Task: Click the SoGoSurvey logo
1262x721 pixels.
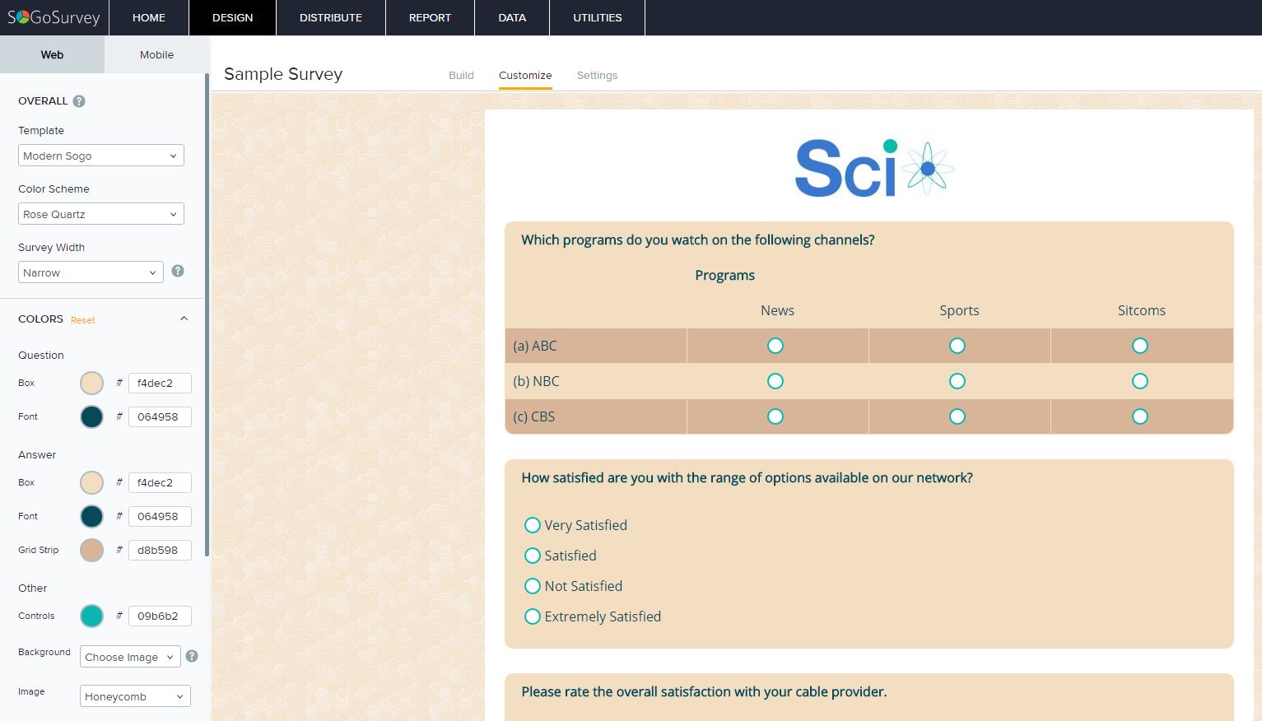Action: click(x=54, y=17)
